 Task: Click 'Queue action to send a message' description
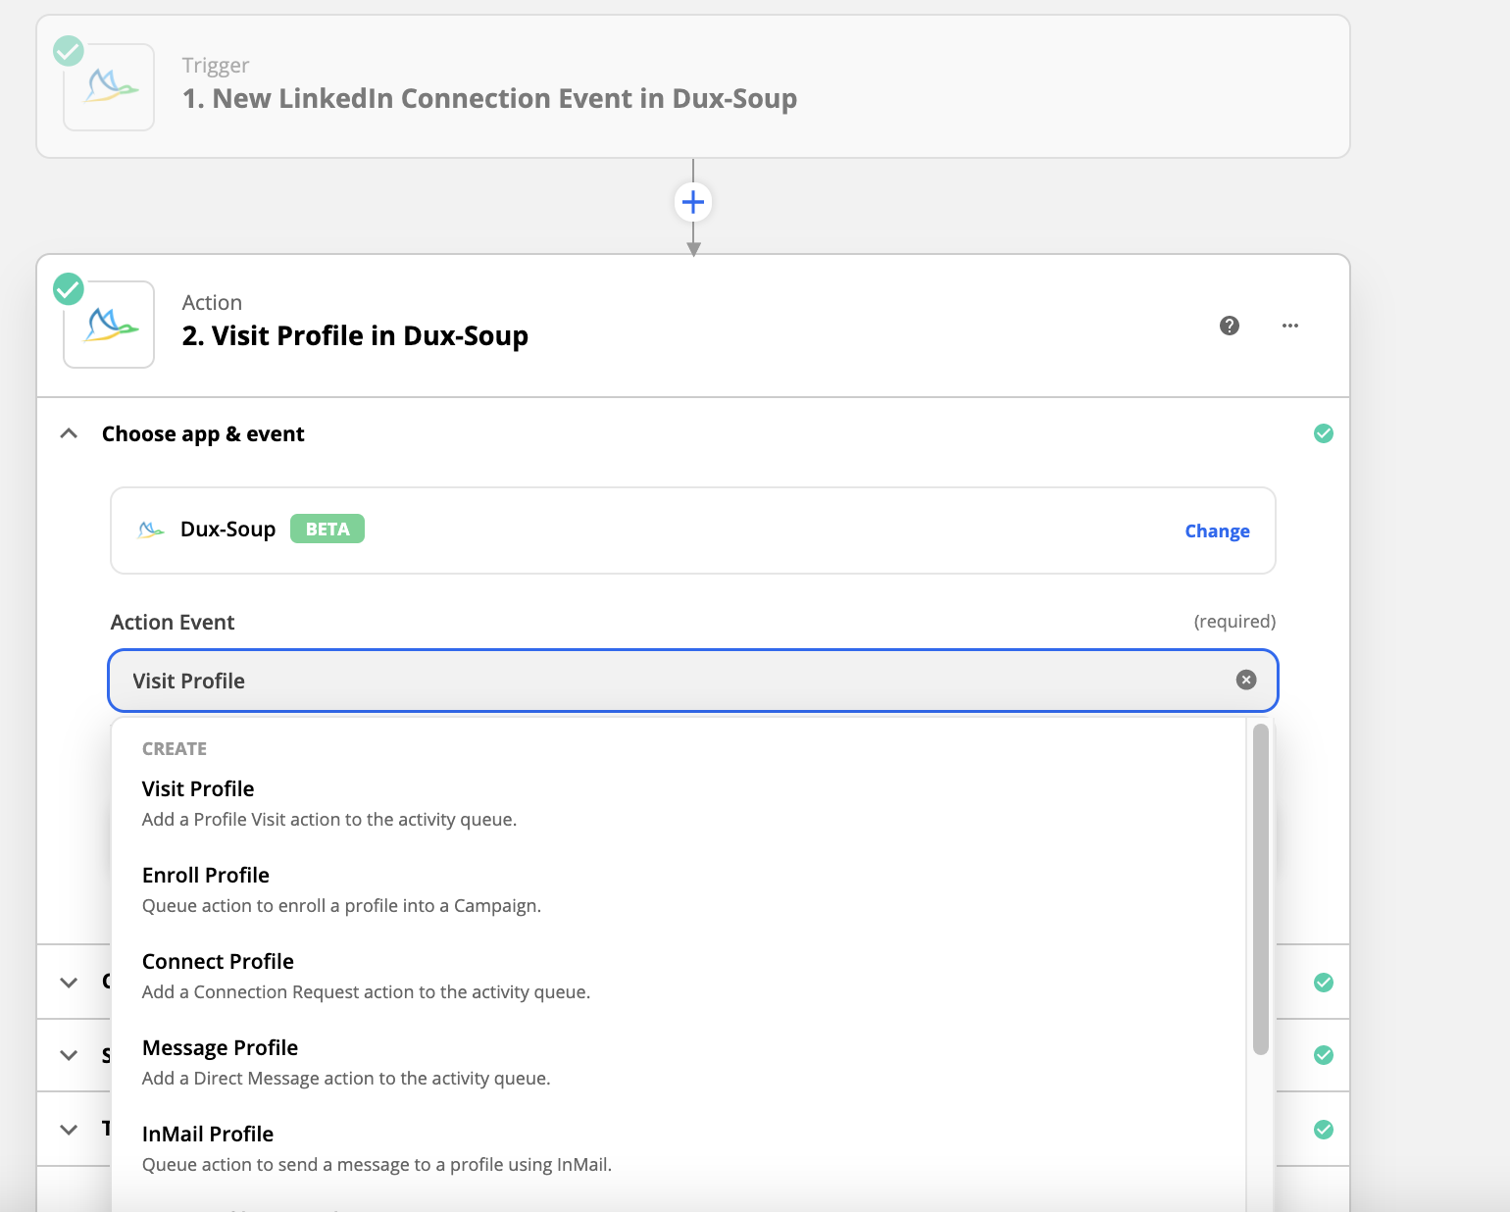click(377, 1165)
